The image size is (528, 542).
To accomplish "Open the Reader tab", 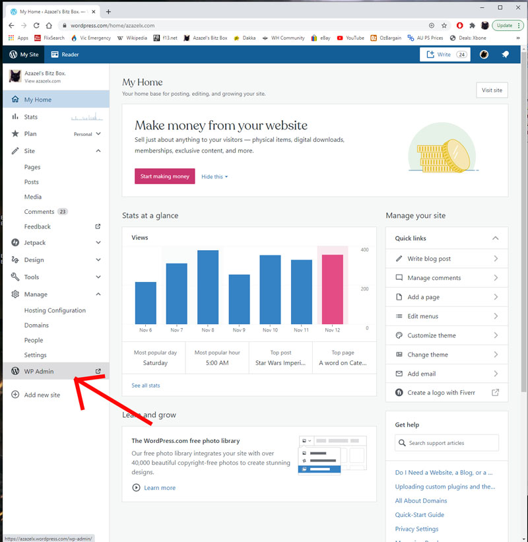I will pyautogui.click(x=65, y=55).
